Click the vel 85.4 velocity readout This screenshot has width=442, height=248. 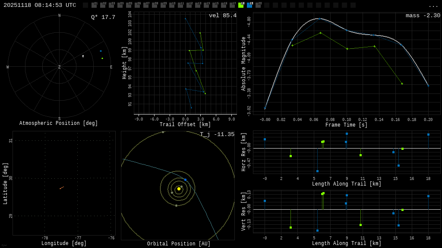223,16
